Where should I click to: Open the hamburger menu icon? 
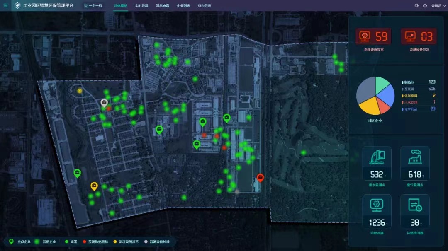click(x=5, y=5)
